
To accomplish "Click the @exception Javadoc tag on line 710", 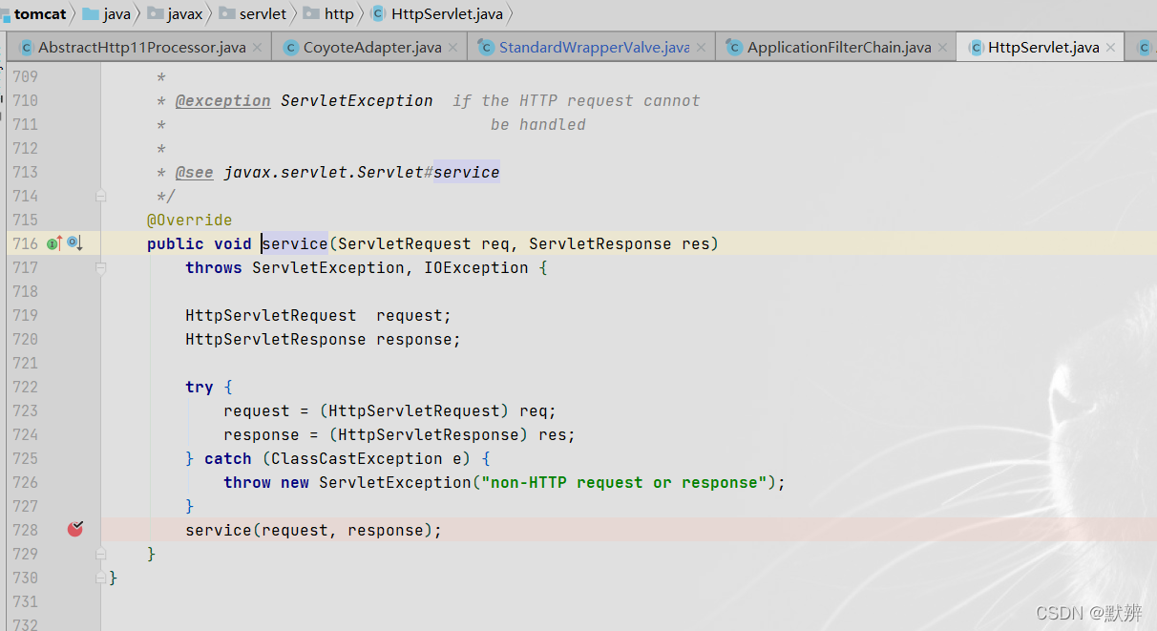I will coord(223,100).
